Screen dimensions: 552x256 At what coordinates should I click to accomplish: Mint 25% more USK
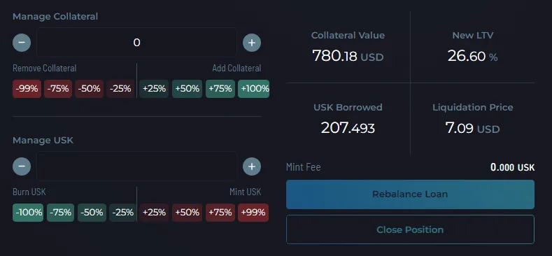click(154, 213)
